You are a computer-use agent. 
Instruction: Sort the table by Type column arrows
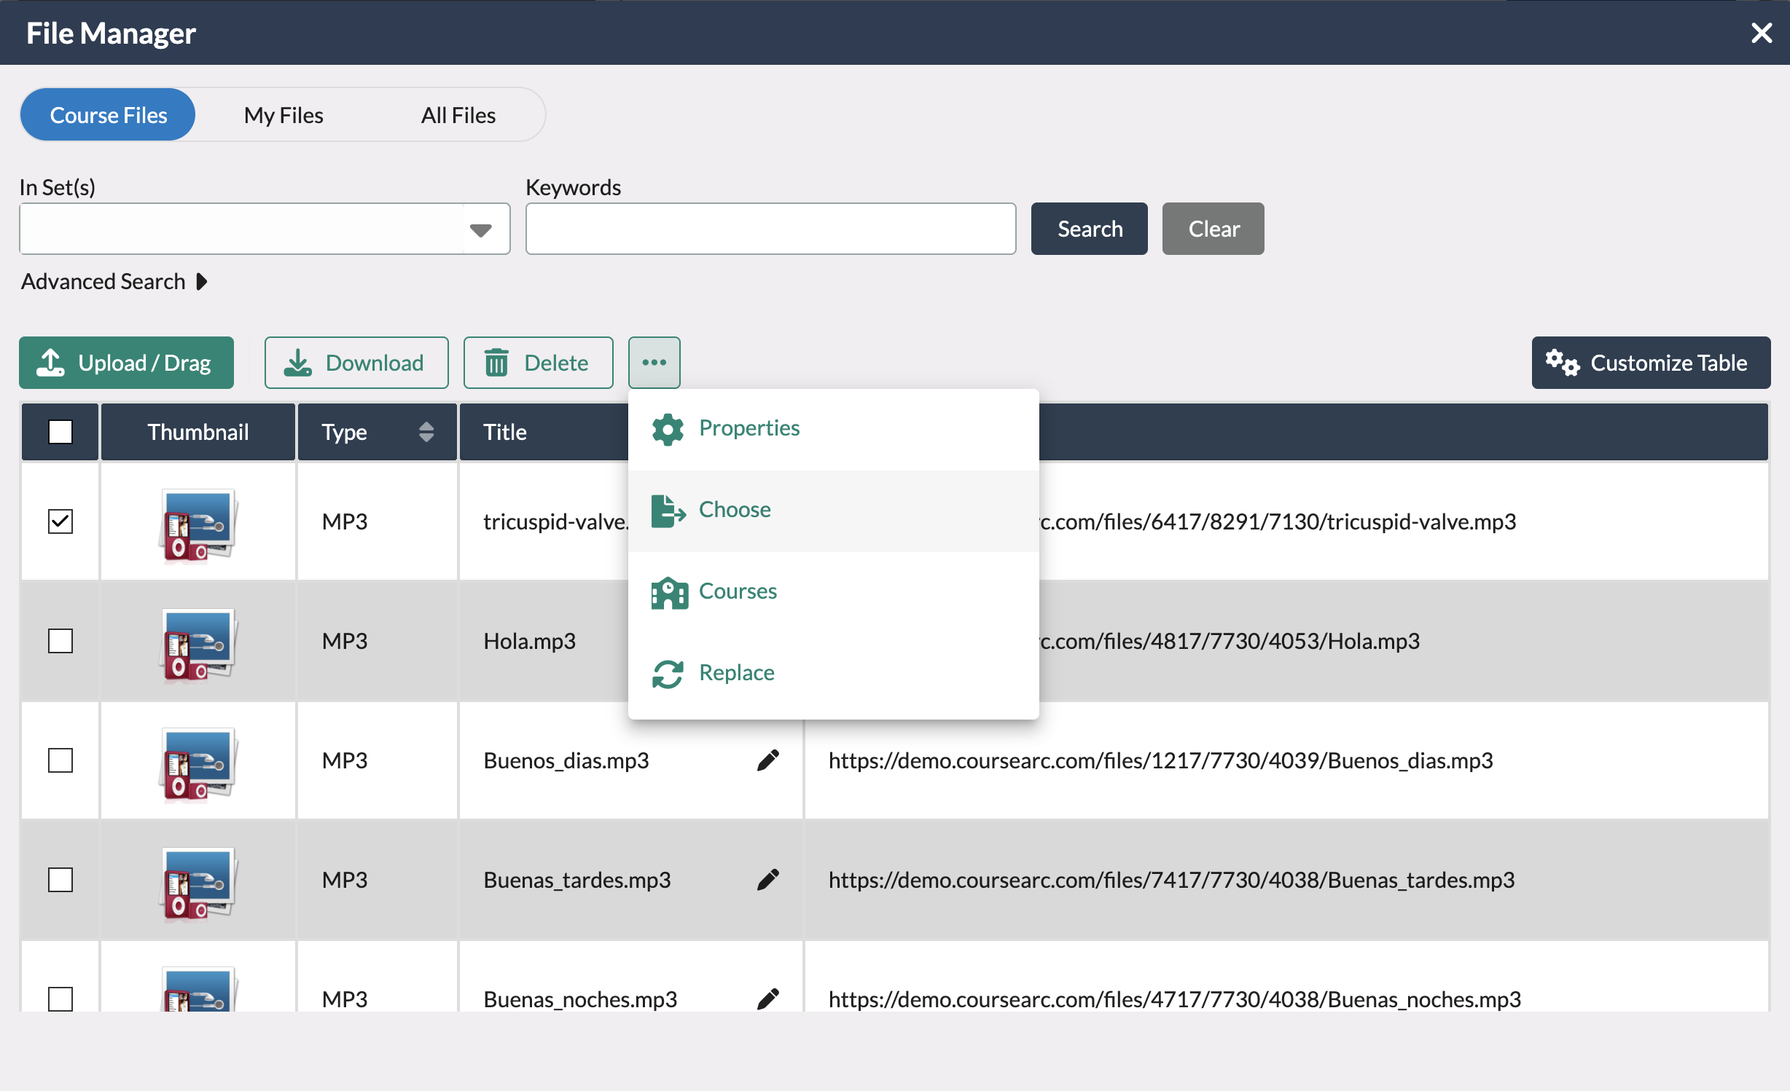(x=426, y=432)
